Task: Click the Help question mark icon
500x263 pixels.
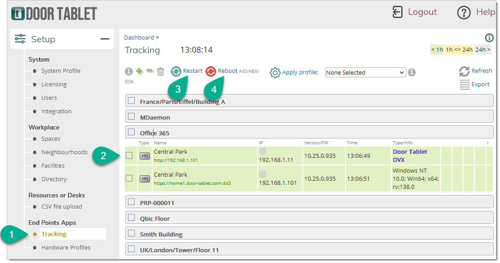Action: [464, 13]
